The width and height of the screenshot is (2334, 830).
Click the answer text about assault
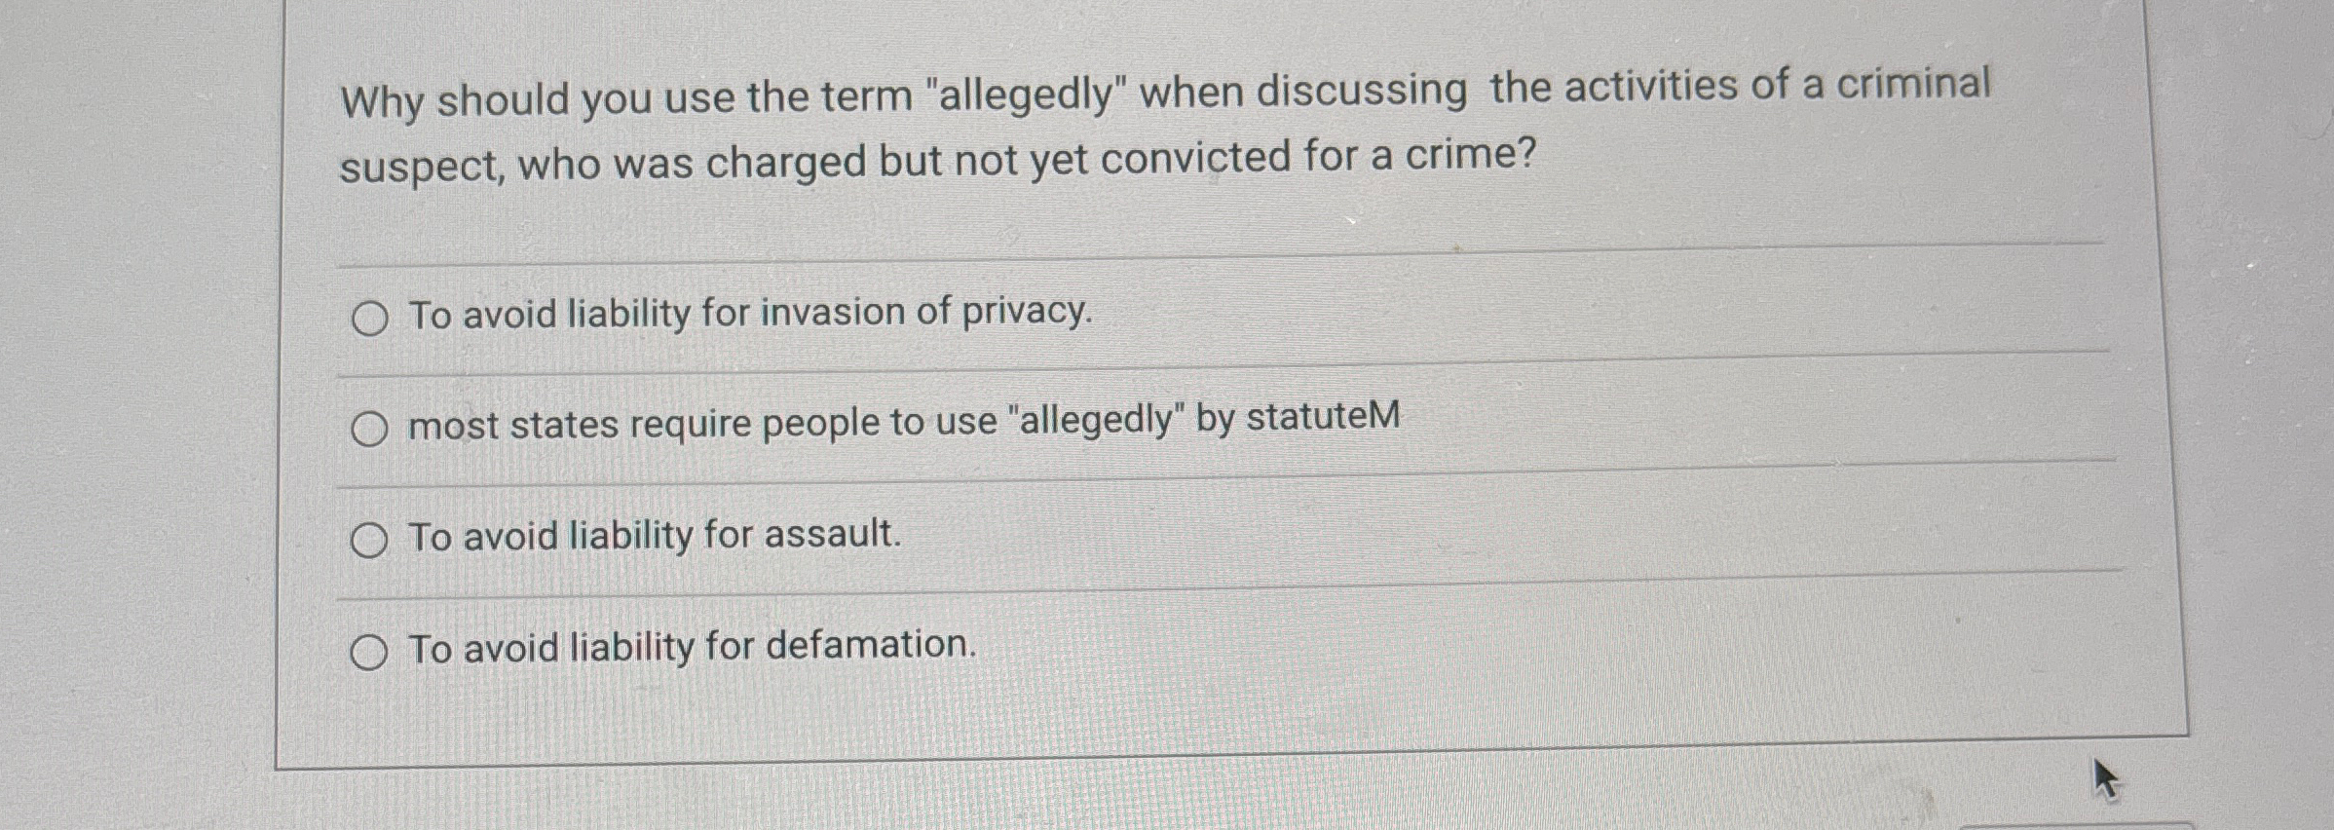(653, 535)
